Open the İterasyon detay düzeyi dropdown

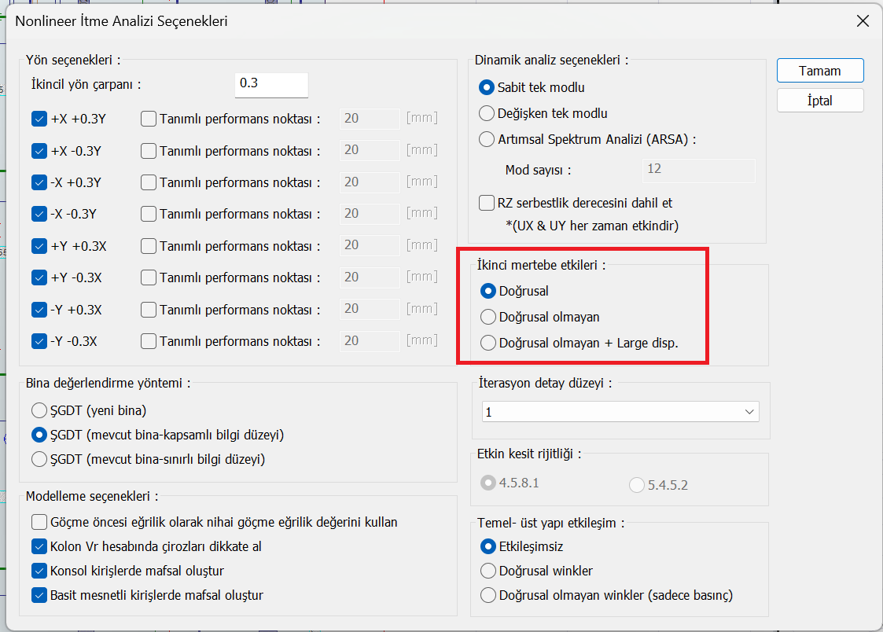pyautogui.click(x=620, y=412)
